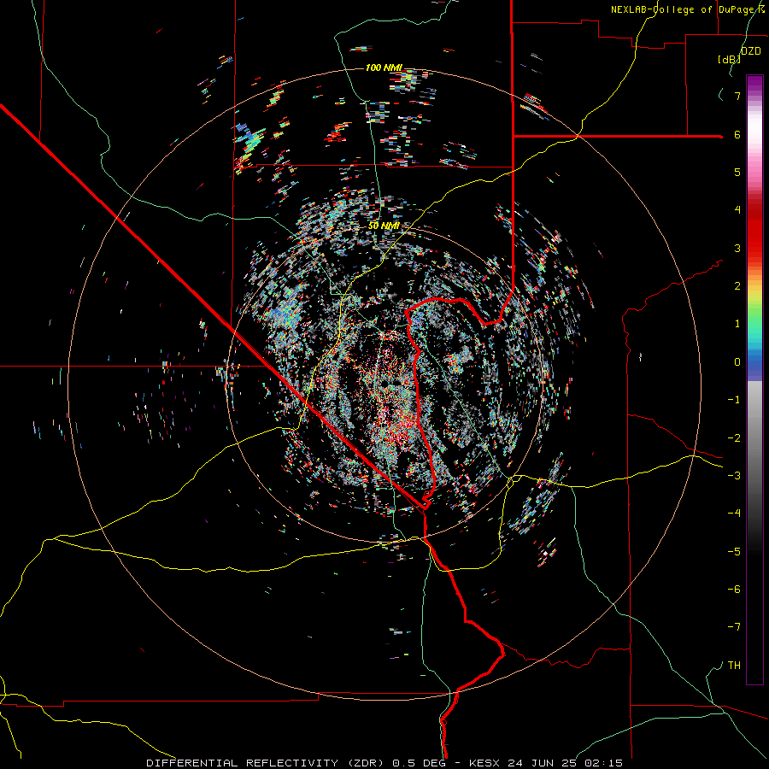The height and width of the screenshot is (769, 769).
Task: Click the 'DZD' product label
Action: [x=751, y=50]
